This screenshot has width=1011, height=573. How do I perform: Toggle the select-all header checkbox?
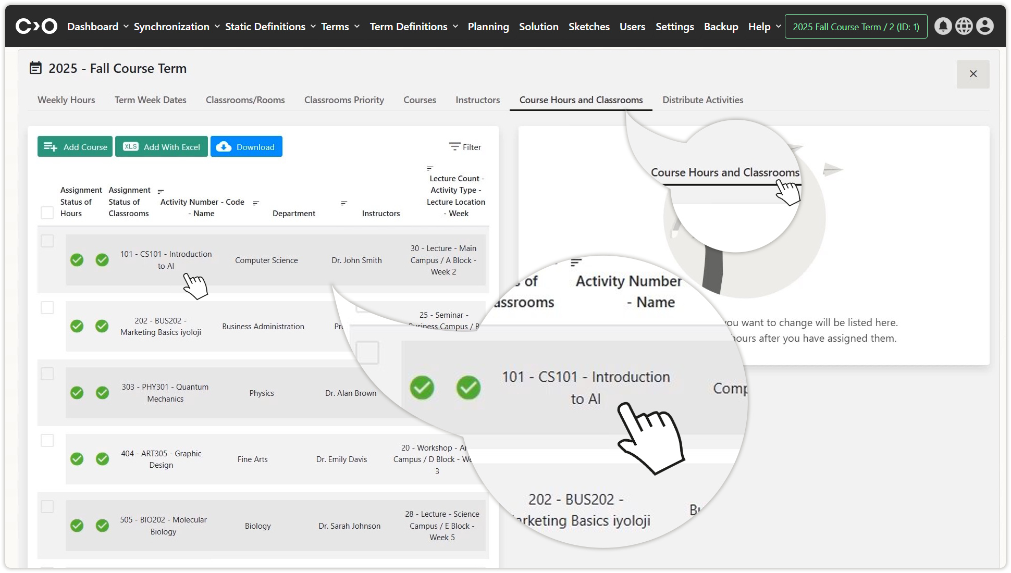(x=47, y=213)
